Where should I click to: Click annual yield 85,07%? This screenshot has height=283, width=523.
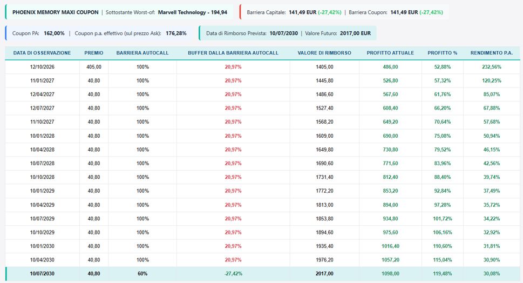coord(492,95)
